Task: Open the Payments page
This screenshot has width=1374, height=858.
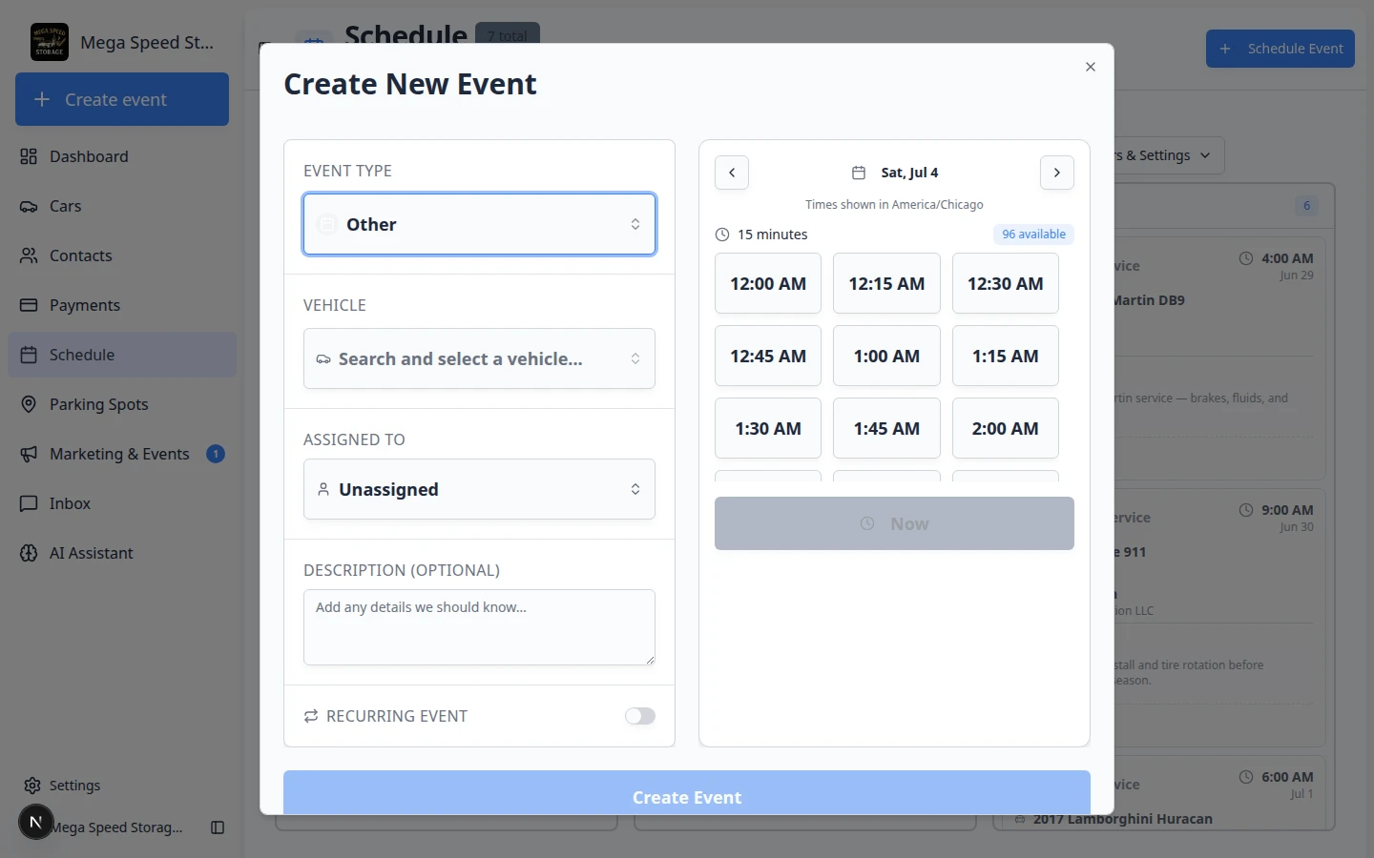Action: pos(122,305)
